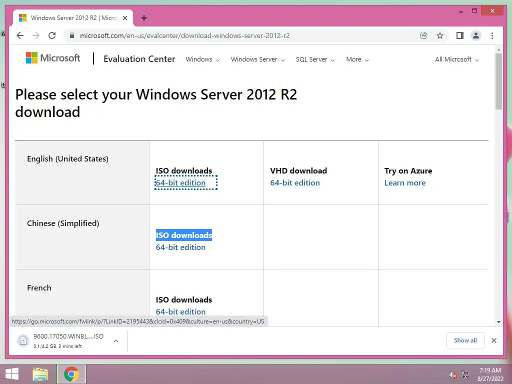Expand the Windows menu
The width and height of the screenshot is (512, 384).
[202, 59]
